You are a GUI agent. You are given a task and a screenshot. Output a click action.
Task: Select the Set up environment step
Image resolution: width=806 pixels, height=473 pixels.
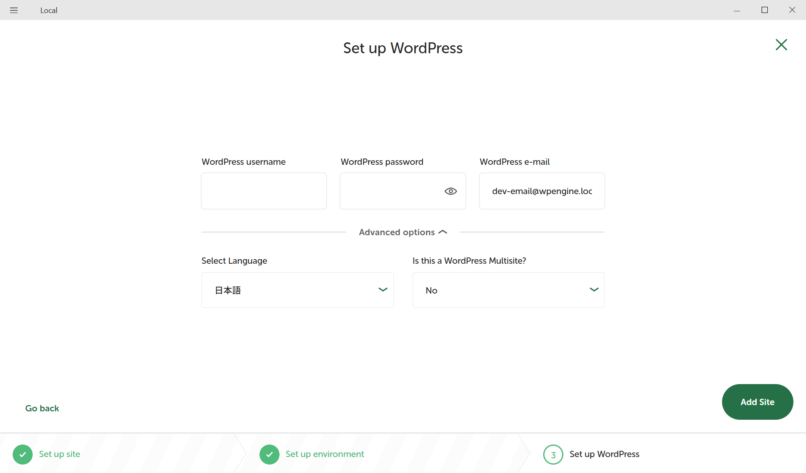point(324,454)
